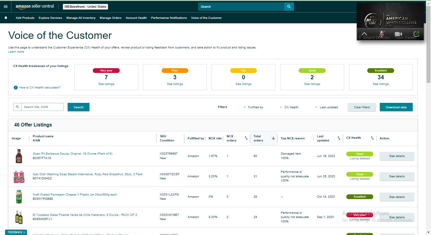The width and height of the screenshot is (431, 235).
Task: Click the camera icon in the meeting overlay
Action: click(398, 34)
